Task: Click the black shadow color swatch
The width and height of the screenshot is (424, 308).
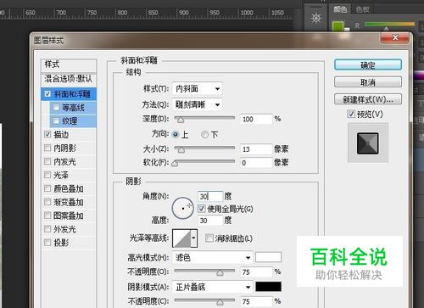Action: 268,287
